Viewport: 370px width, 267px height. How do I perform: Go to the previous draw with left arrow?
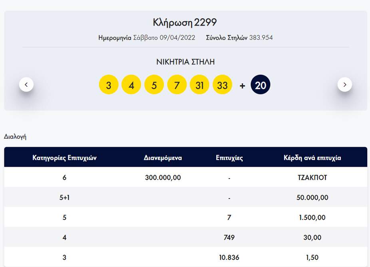[x=26, y=85]
